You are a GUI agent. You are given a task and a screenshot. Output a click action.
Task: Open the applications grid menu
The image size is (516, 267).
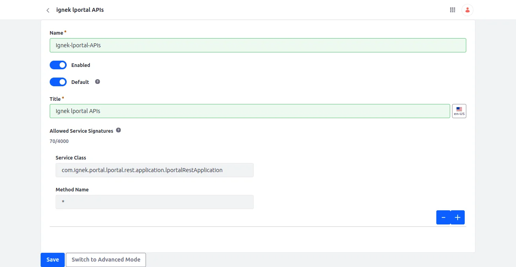(452, 10)
